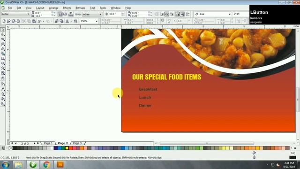This screenshot has width=300, height=169.
Task: Toggle Snap to Objects button
Action: click(x=167, y=14)
